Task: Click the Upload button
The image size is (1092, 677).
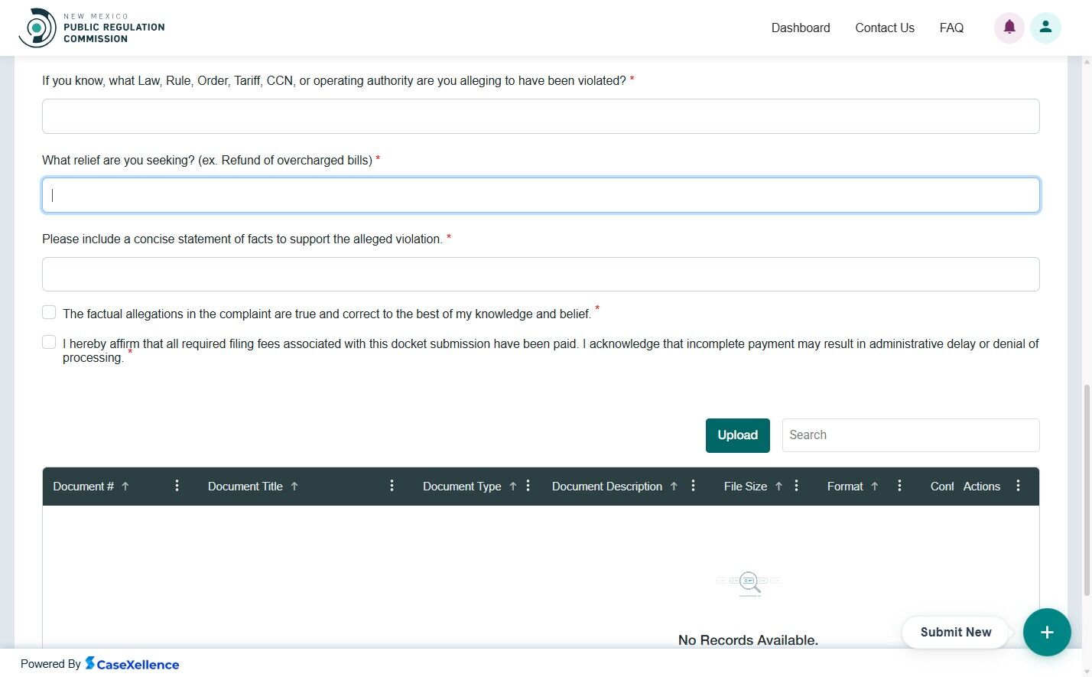Action: [x=737, y=435]
